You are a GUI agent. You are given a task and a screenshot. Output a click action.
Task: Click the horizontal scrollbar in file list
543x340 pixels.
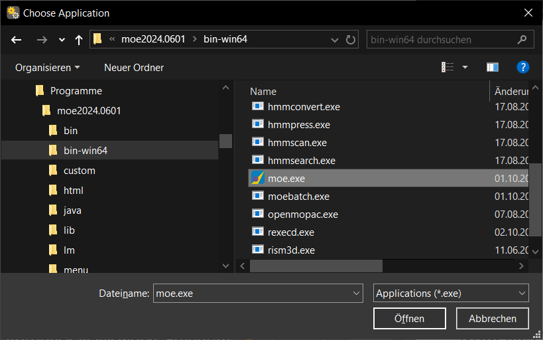(x=316, y=266)
